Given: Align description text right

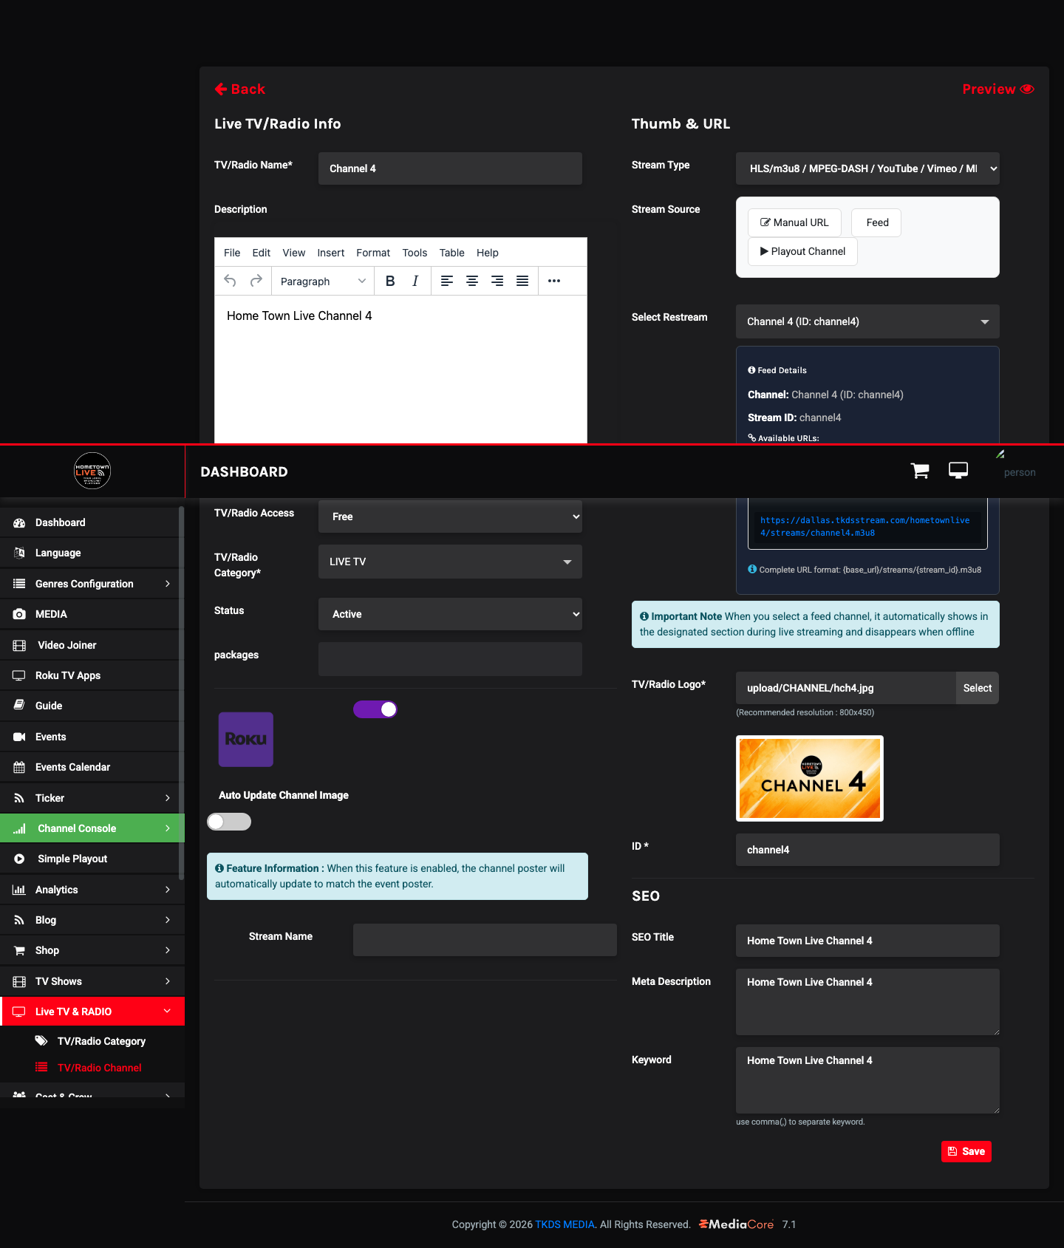Looking at the screenshot, I should click(497, 281).
